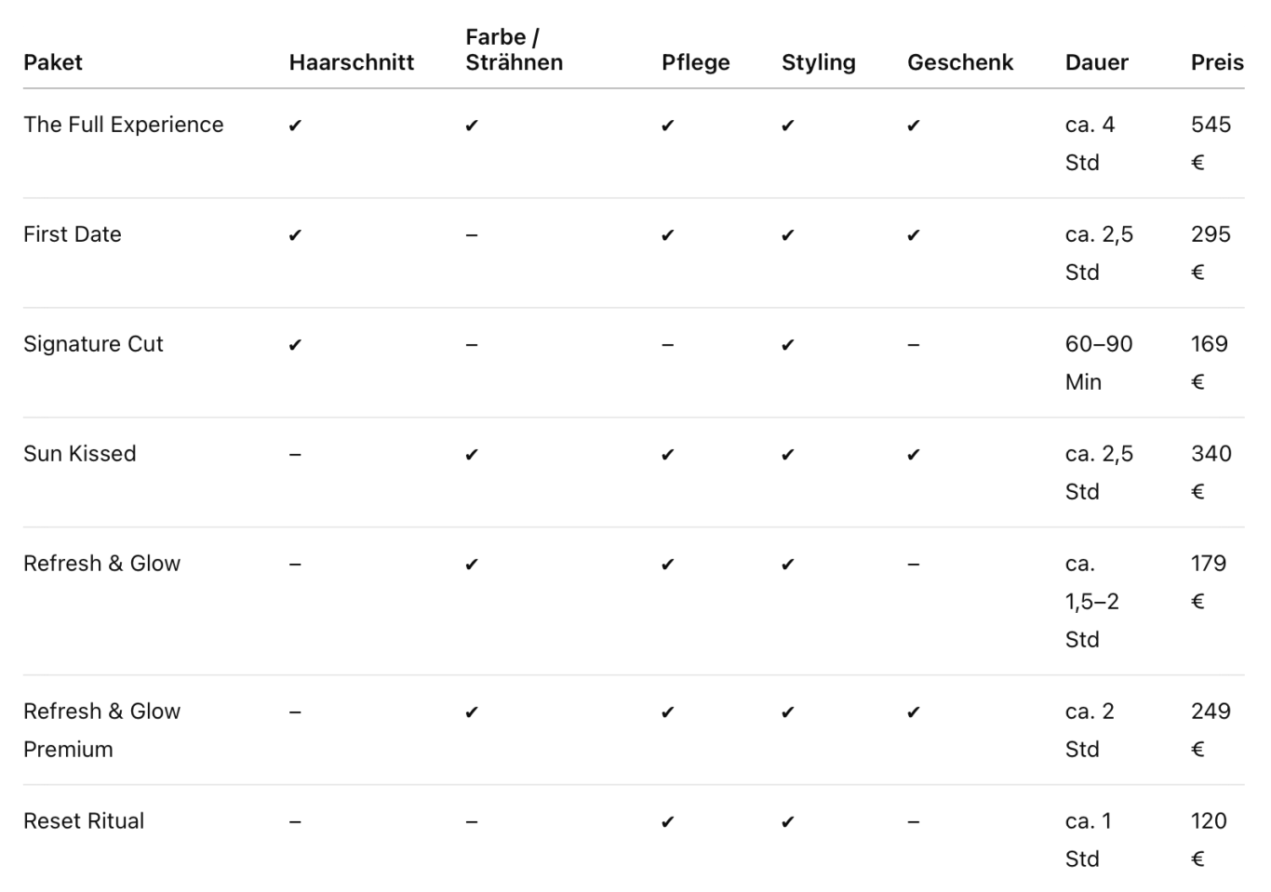Select the Reset Ritual package name
This screenshot has width=1271, height=892.
coord(84,821)
